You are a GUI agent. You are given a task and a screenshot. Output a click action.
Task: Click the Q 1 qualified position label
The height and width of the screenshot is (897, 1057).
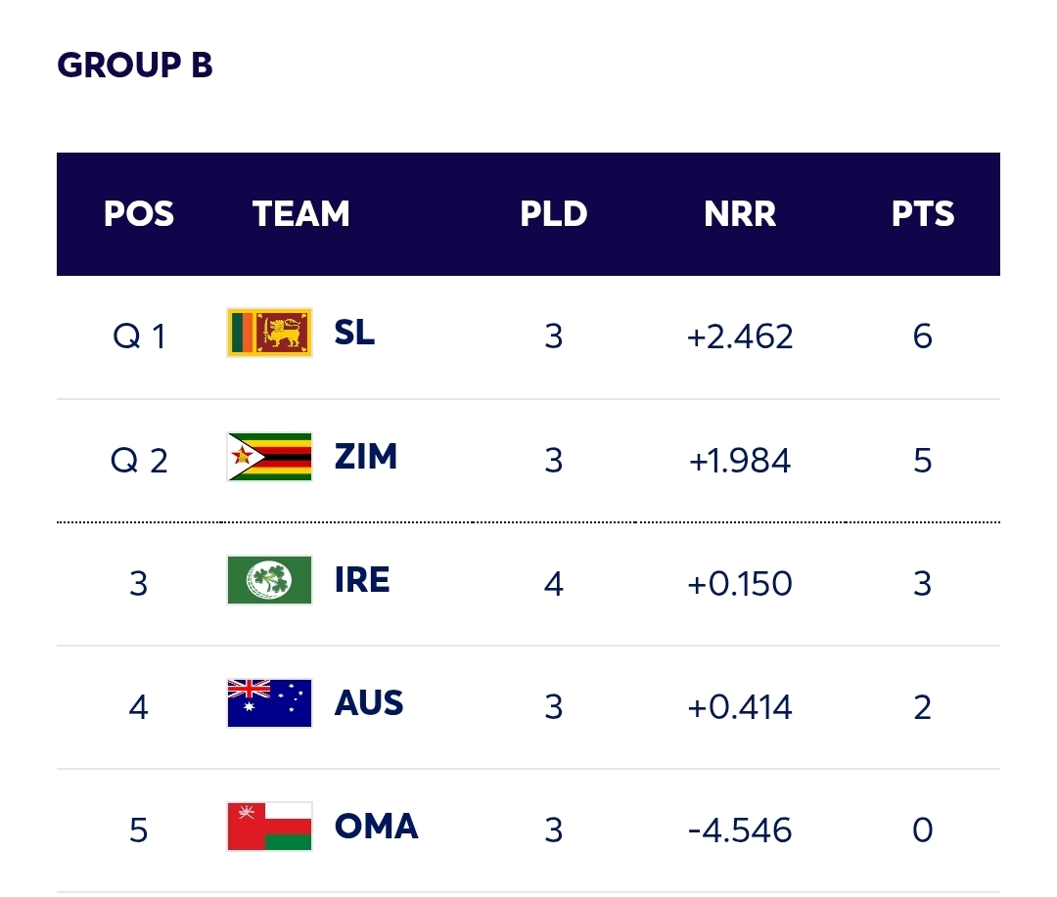[x=139, y=337]
